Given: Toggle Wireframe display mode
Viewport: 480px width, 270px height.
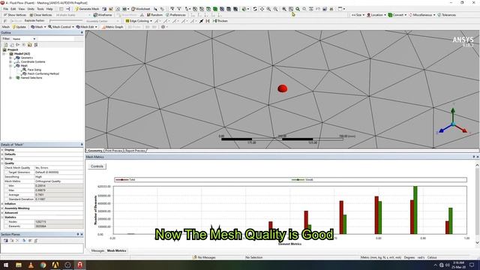Looking at the screenshot, I should [103, 15].
